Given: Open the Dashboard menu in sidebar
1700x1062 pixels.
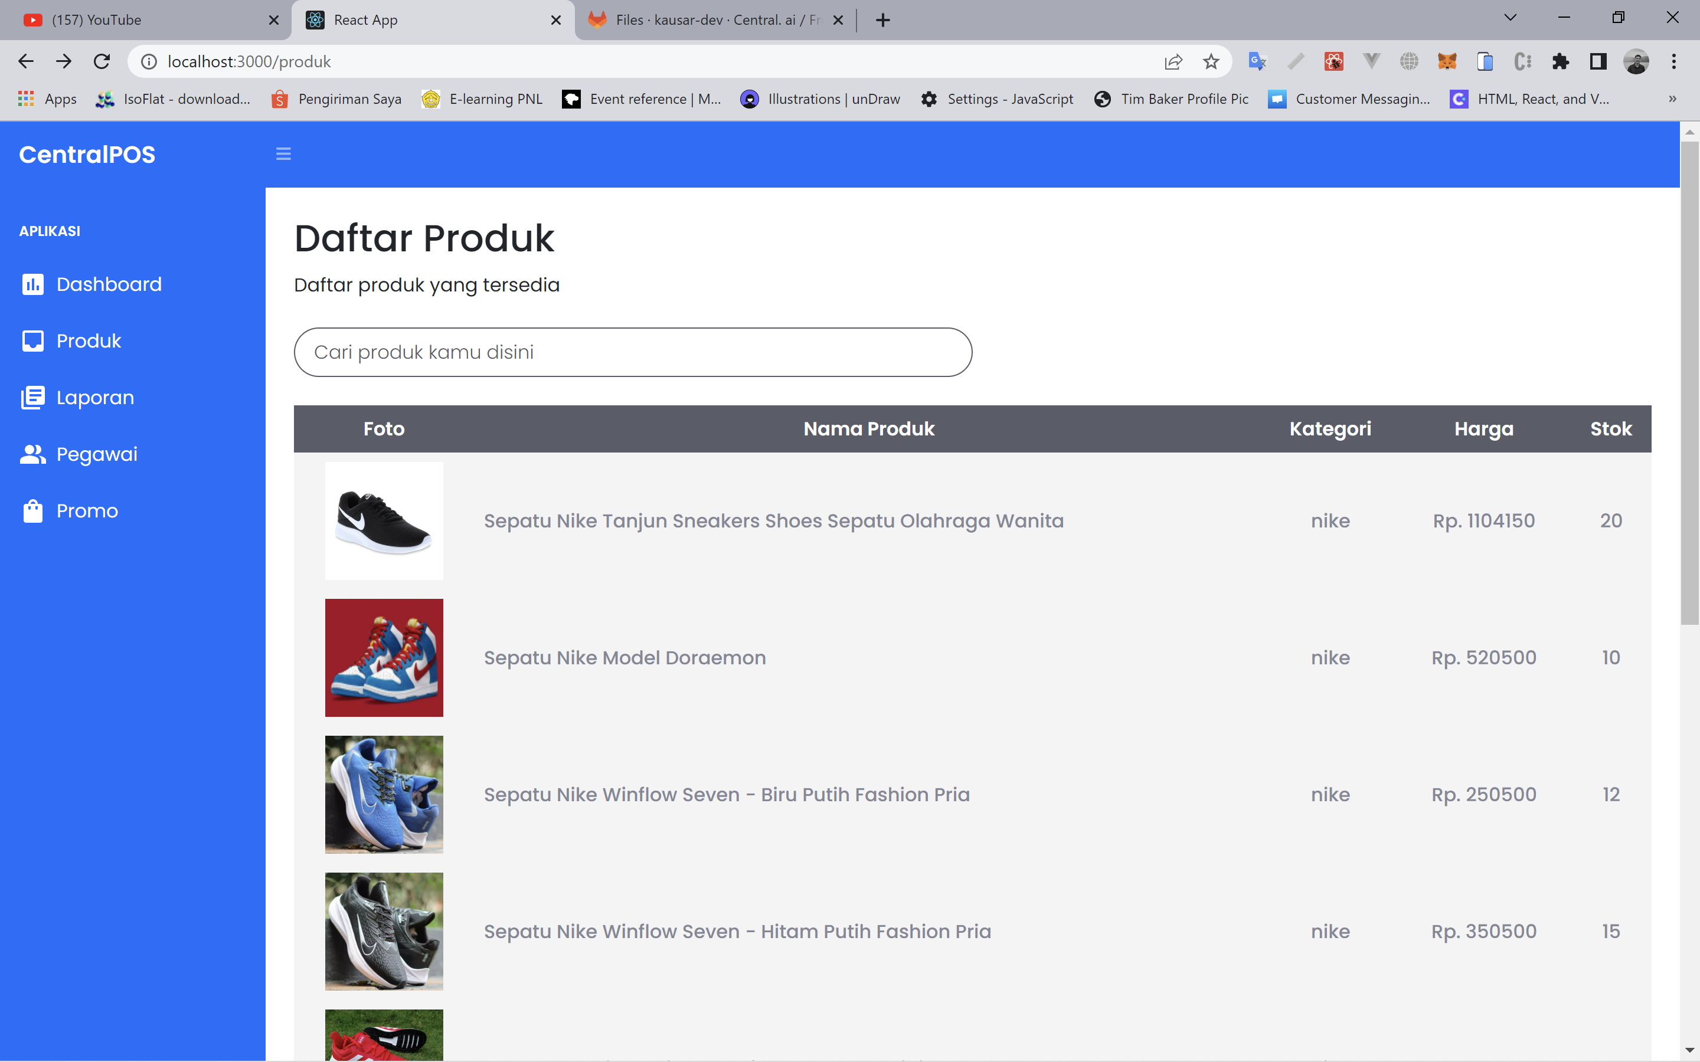Looking at the screenshot, I should coord(91,284).
